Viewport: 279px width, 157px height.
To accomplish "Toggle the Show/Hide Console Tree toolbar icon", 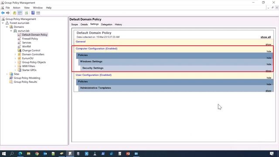I will click(x=20, y=13).
